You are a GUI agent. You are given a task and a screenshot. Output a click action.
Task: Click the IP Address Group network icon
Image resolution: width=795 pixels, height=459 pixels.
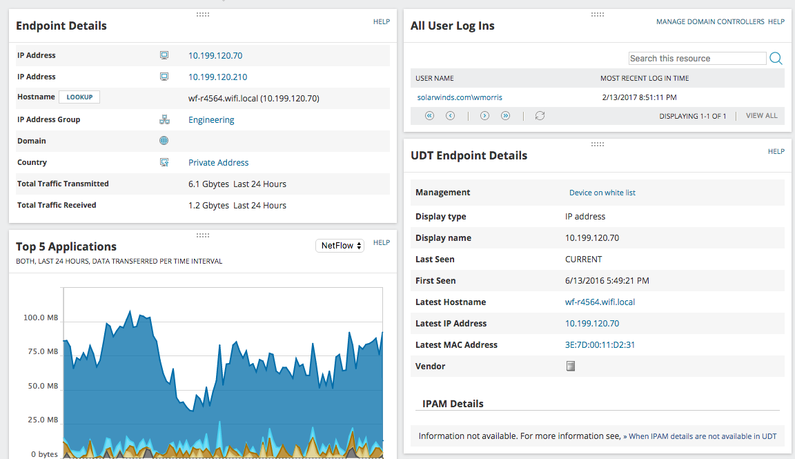pos(164,119)
